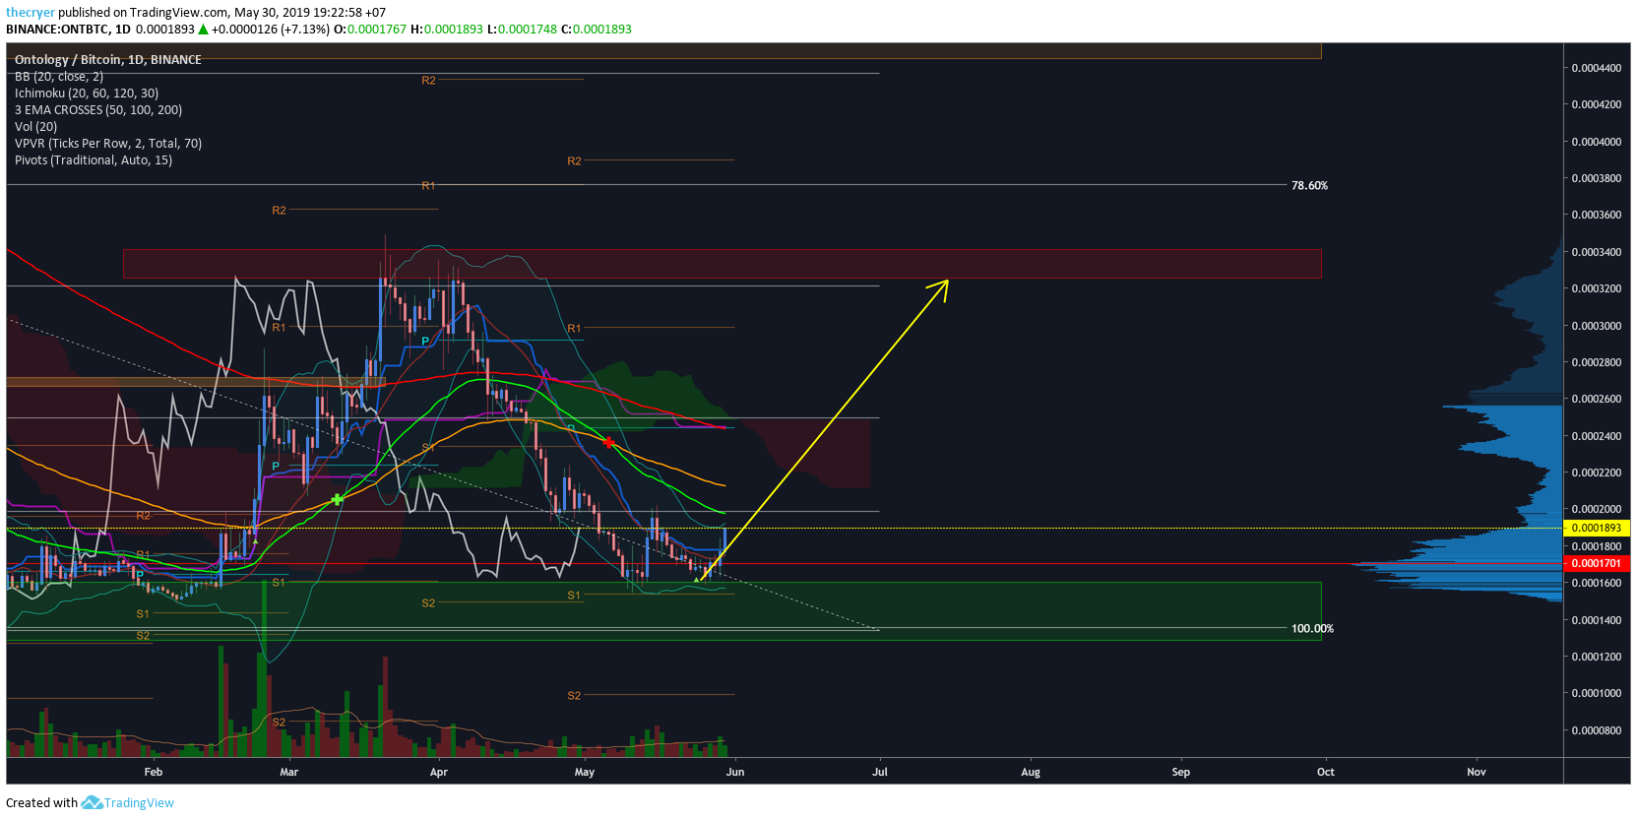Click the BB (20, close, 2) indicator label
The image size is (1637, 820).
(59, 77)
